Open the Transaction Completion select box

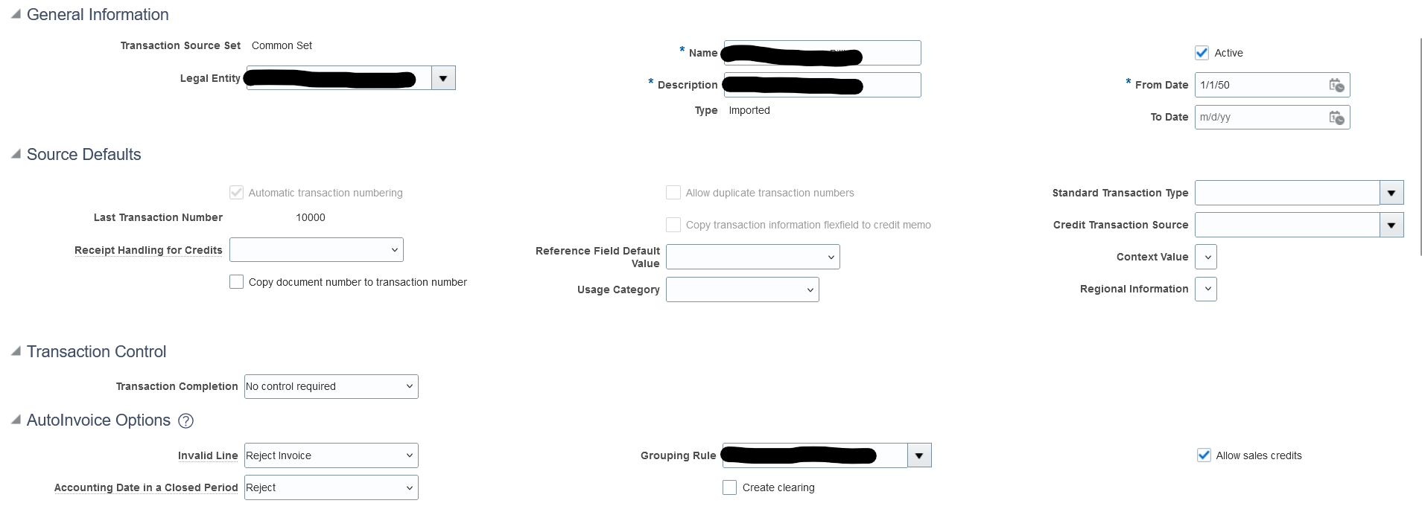pyautogui.click(x=331, y=386)
